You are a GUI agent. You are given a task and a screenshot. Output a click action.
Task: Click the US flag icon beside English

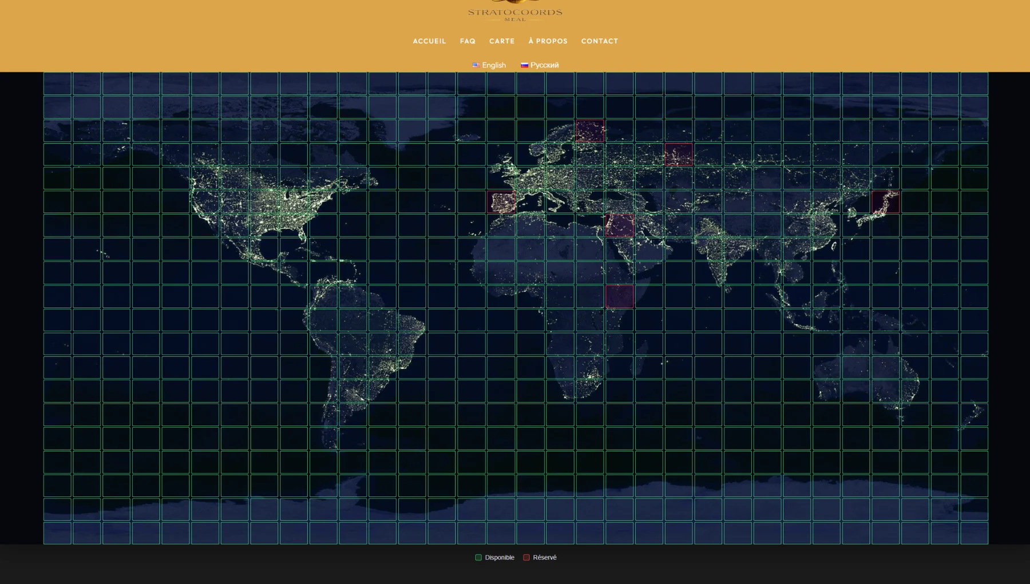[x=476, y=65]
